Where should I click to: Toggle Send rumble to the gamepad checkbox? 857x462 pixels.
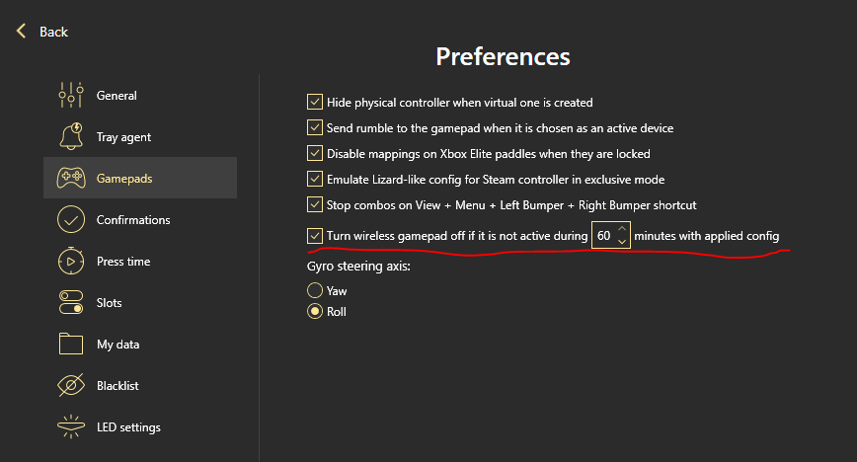click(315, 127)
